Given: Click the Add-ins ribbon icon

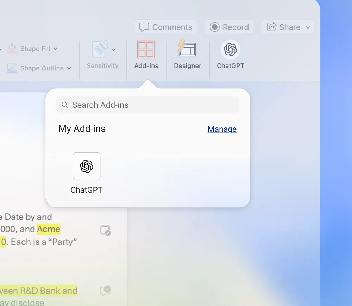Looking at the screenshot, I should click(146, 49).
